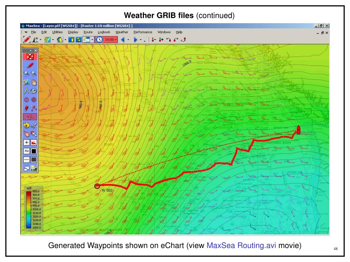
Task: Open the Utilities menu
Action: 57,32
